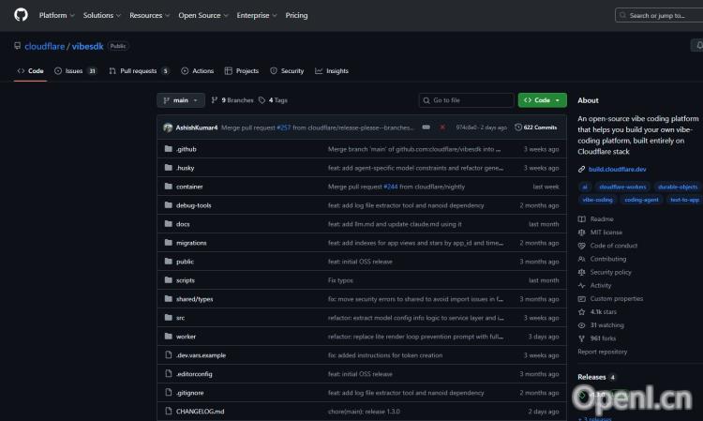Select the durable-objects topic tag
This screenshot has height=421, width=703.
click(x=678, y=187)
